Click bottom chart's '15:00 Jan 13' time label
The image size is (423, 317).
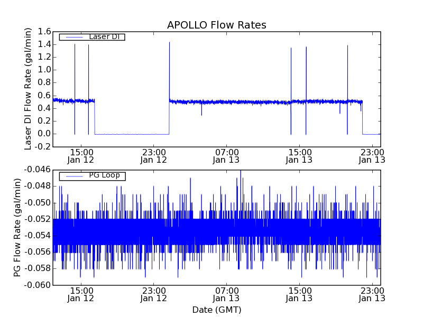coord(299,295)
